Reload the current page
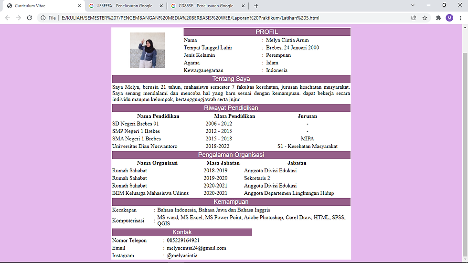 click(x=29, y=18)
